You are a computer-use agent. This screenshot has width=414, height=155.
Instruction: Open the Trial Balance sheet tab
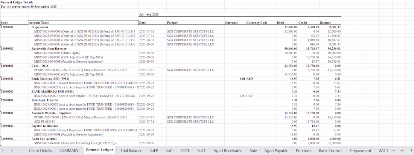[131, 150]
